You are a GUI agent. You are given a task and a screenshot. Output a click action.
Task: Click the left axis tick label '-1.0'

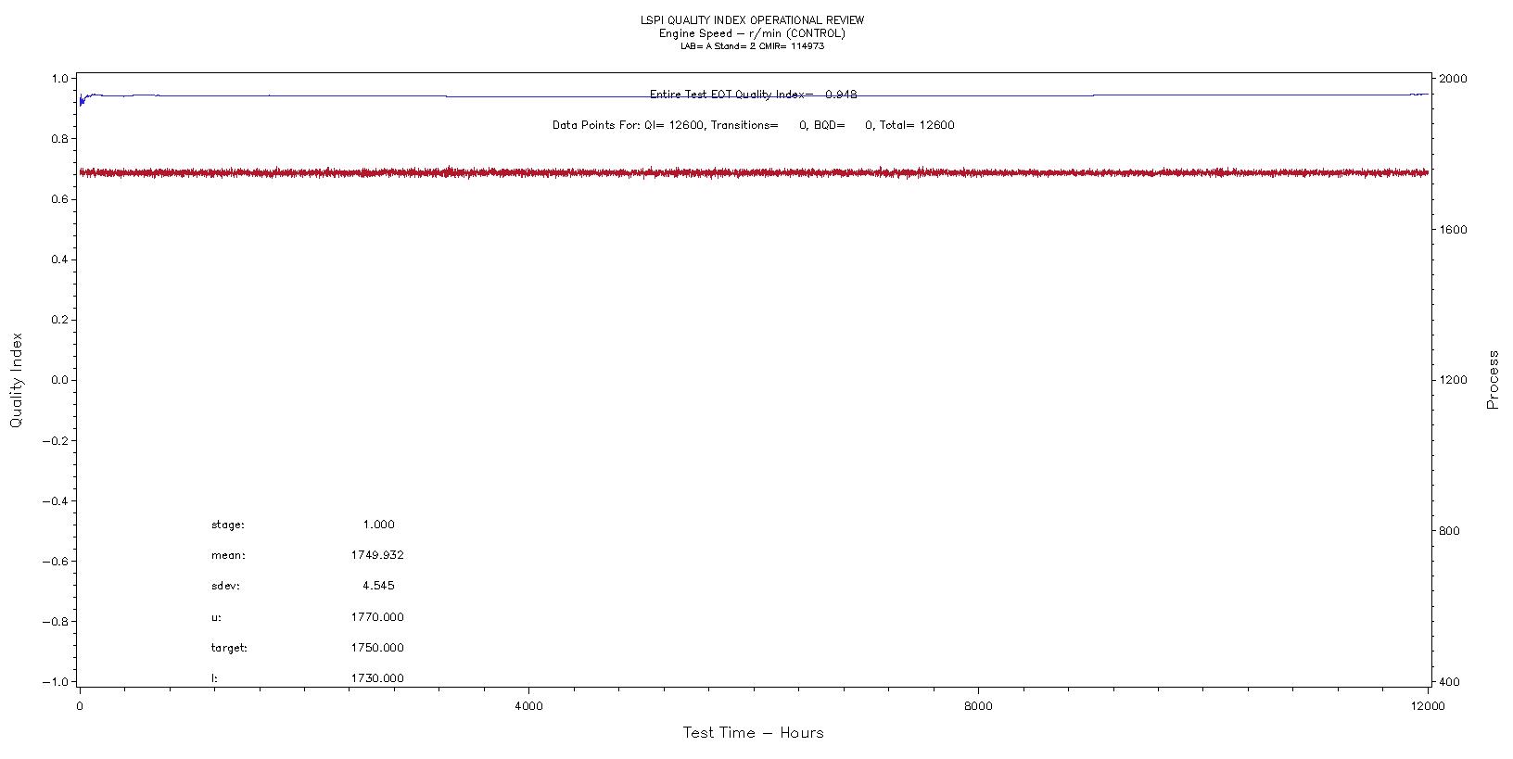(x=56, y=681)
